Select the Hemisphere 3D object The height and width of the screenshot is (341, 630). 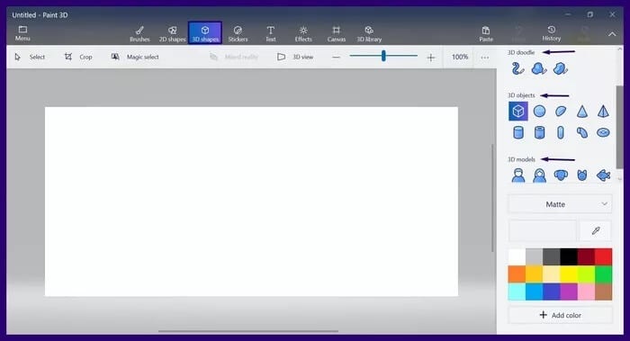tap(561, 112)
